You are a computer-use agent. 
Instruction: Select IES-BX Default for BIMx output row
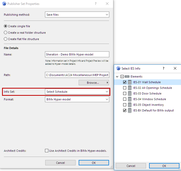tap(148, 110)
